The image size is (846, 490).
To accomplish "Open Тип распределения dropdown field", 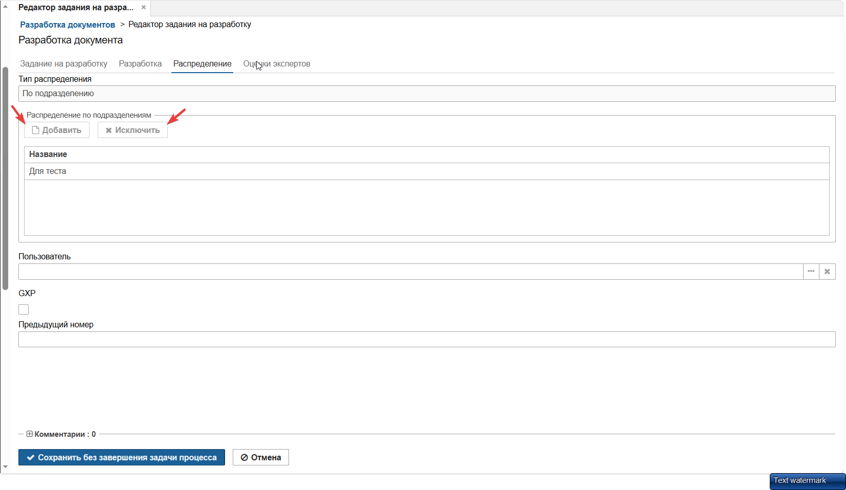I will pos(427,94).
